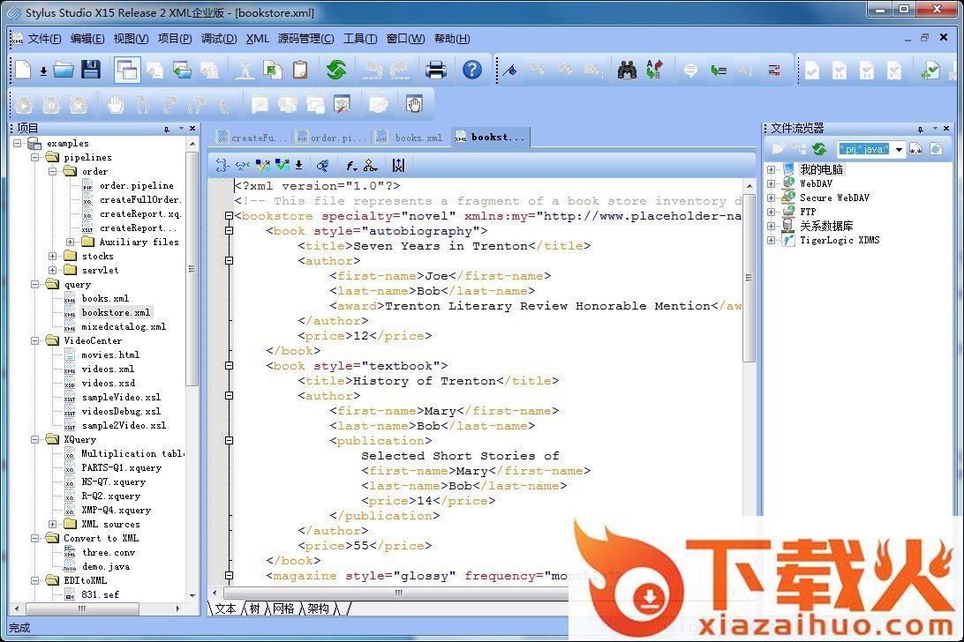The width and height of the screenshot is (964, 642).
Task: Expand the servlet folder
Action: 53,271
